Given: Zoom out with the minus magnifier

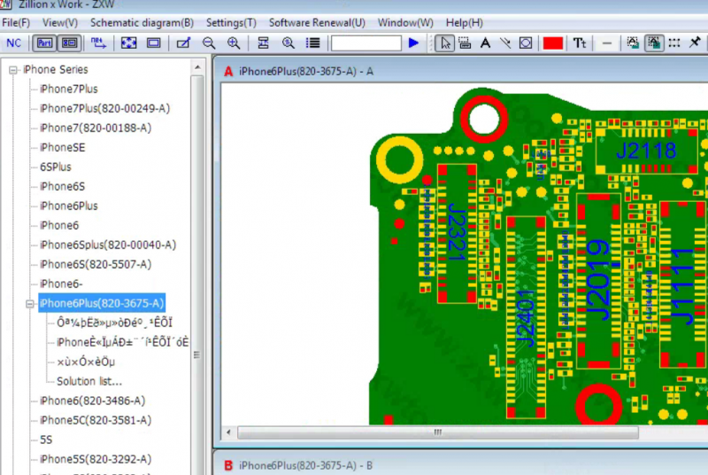Looking at the screenshot, I should pos(209,43).
